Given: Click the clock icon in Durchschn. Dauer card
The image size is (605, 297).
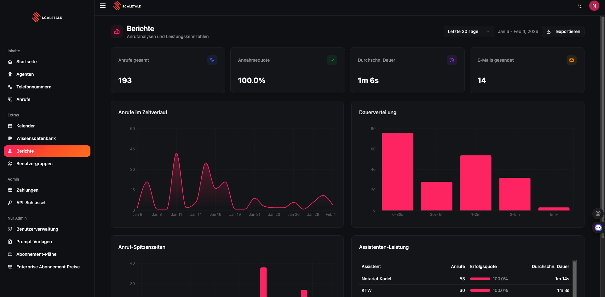Looking at the screenshot, I should pos(452,60).
